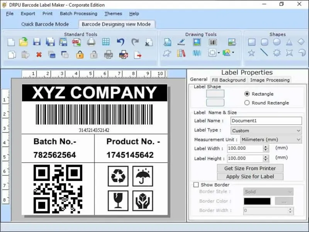The width and height of the screenshot is (309, 232).
Task: Open the Help menu
Action: pyautogui.click(x=134, y=14)
